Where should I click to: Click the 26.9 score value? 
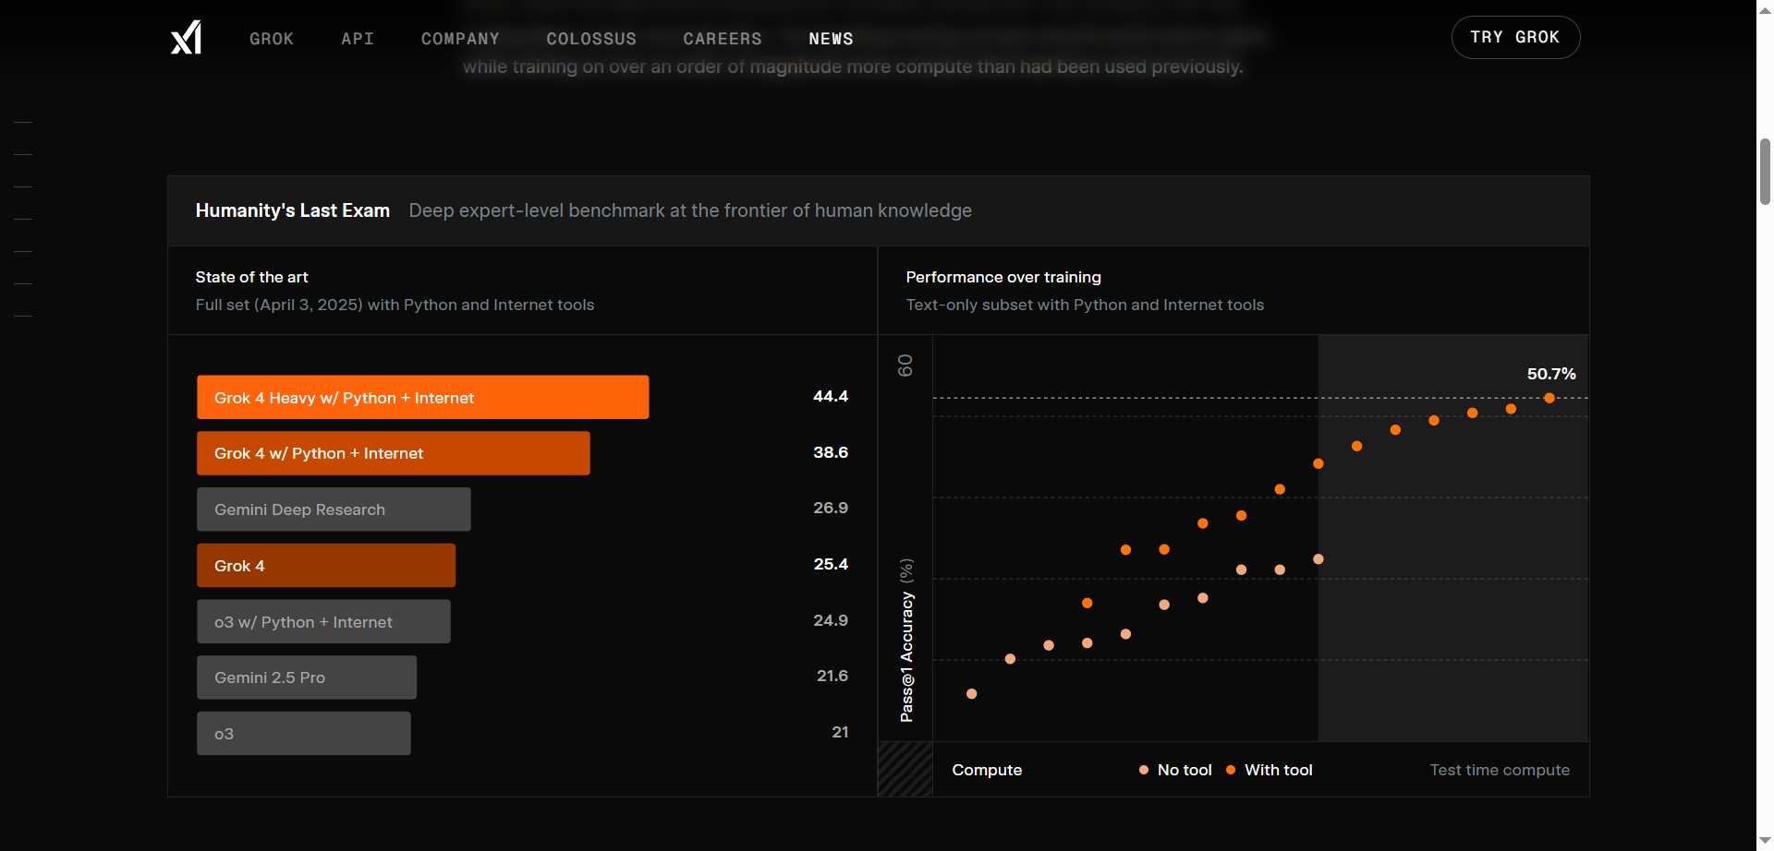(x=831, y=508)
